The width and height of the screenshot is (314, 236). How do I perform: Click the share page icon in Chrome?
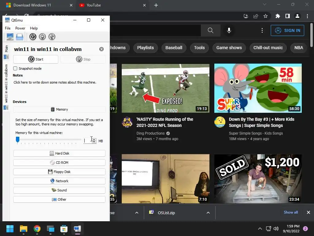coord(256,16)
